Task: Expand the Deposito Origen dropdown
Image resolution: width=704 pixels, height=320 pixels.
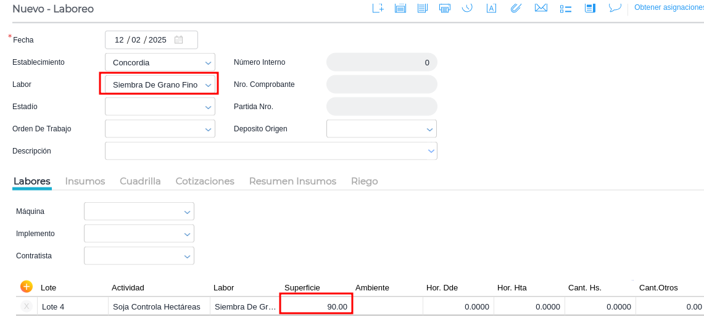Action: (430, 129)
